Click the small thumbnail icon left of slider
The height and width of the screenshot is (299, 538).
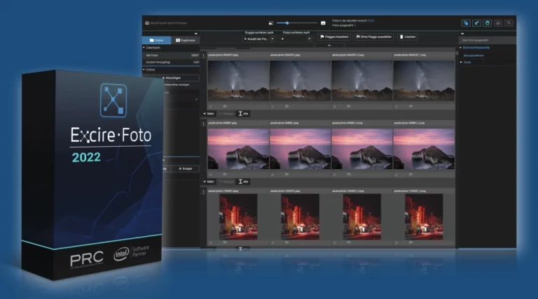pyautogui.click(x=271, y=23)
